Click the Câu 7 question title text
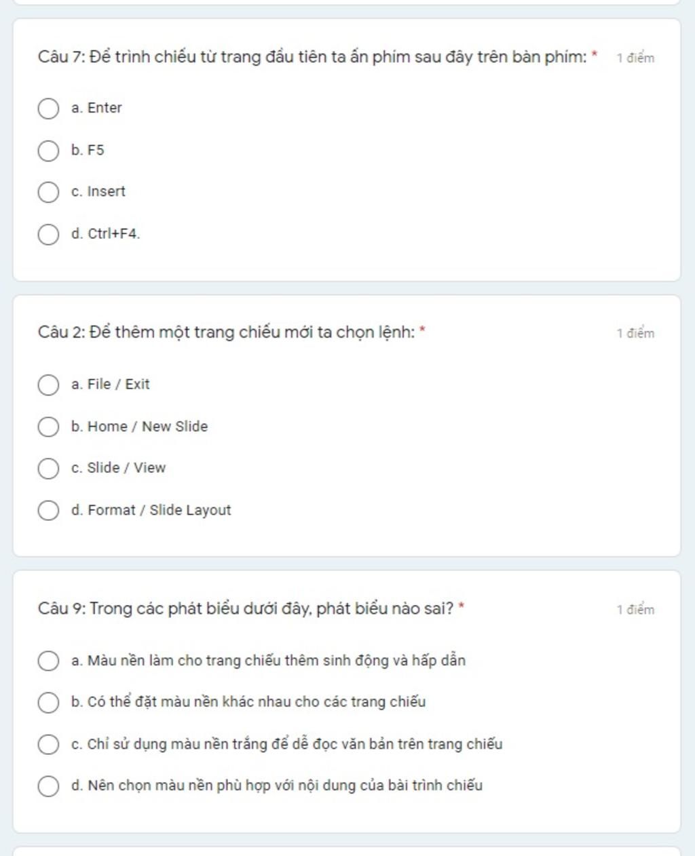The width and height of the screenshot is (695, 856). [312, 57]
